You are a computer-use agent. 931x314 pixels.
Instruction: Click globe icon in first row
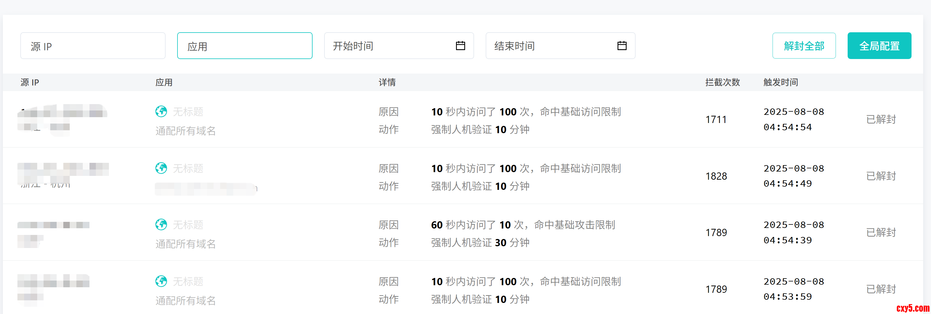coord(161,111)
